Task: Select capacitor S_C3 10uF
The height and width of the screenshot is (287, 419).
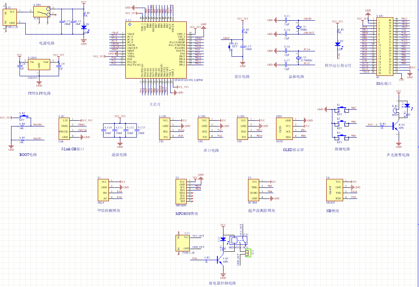Action: pos(73,21)
